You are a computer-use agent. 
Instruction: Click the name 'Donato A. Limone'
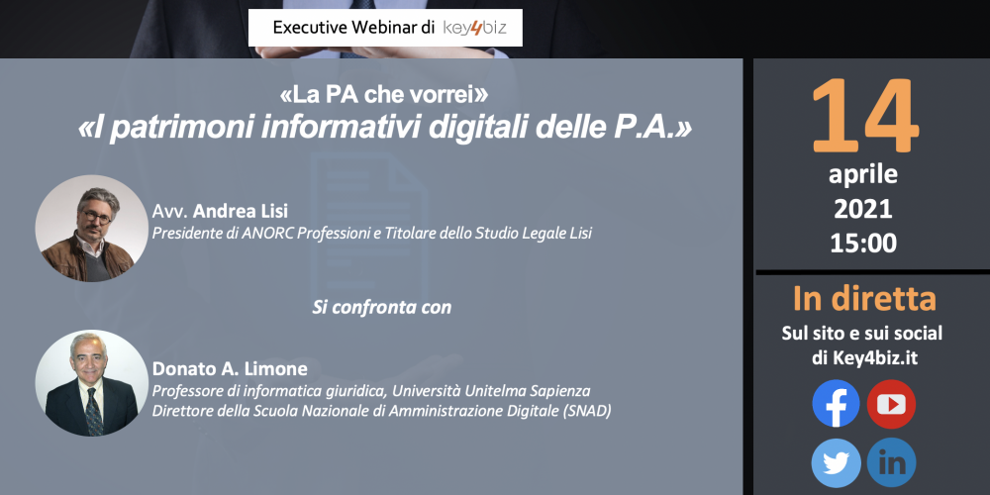point(230,368)
